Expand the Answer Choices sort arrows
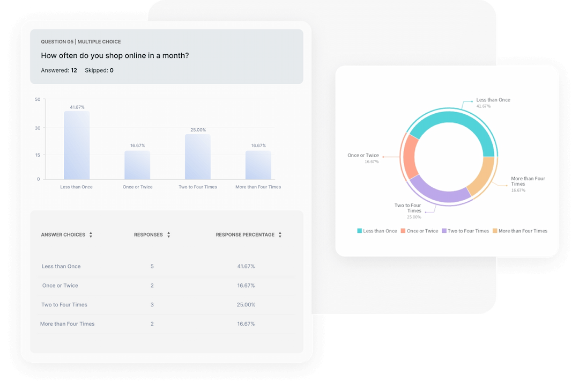579x388 pixels. (x=91, y=235)
